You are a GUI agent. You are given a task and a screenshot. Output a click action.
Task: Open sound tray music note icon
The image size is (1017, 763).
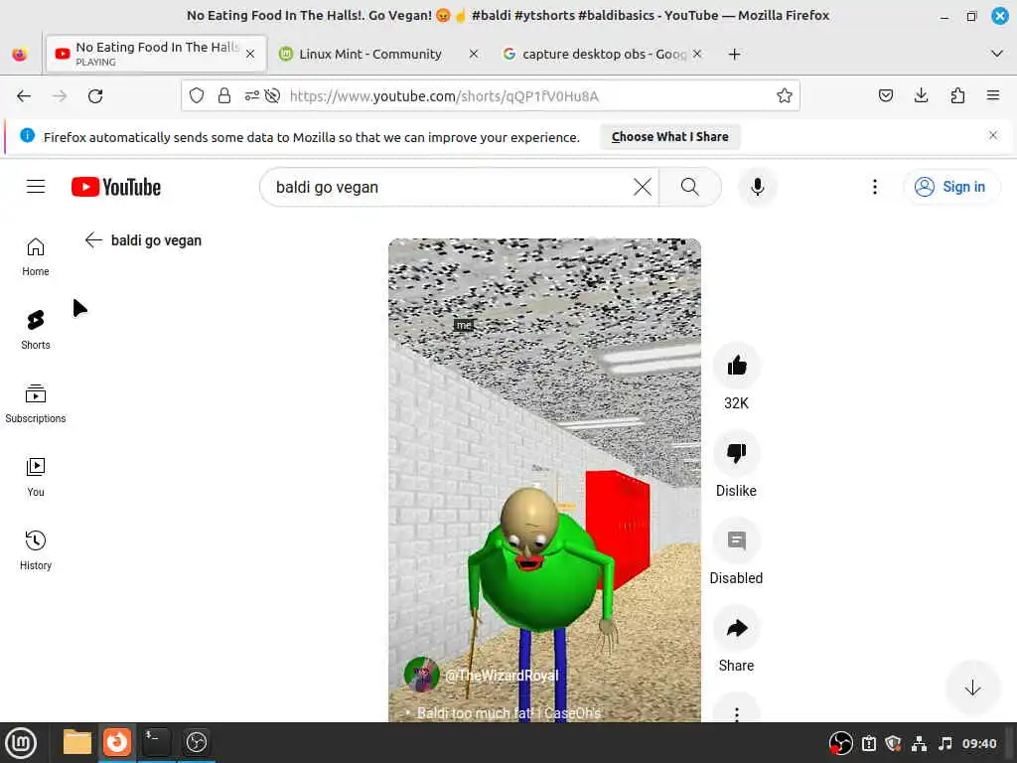[945, 743]
